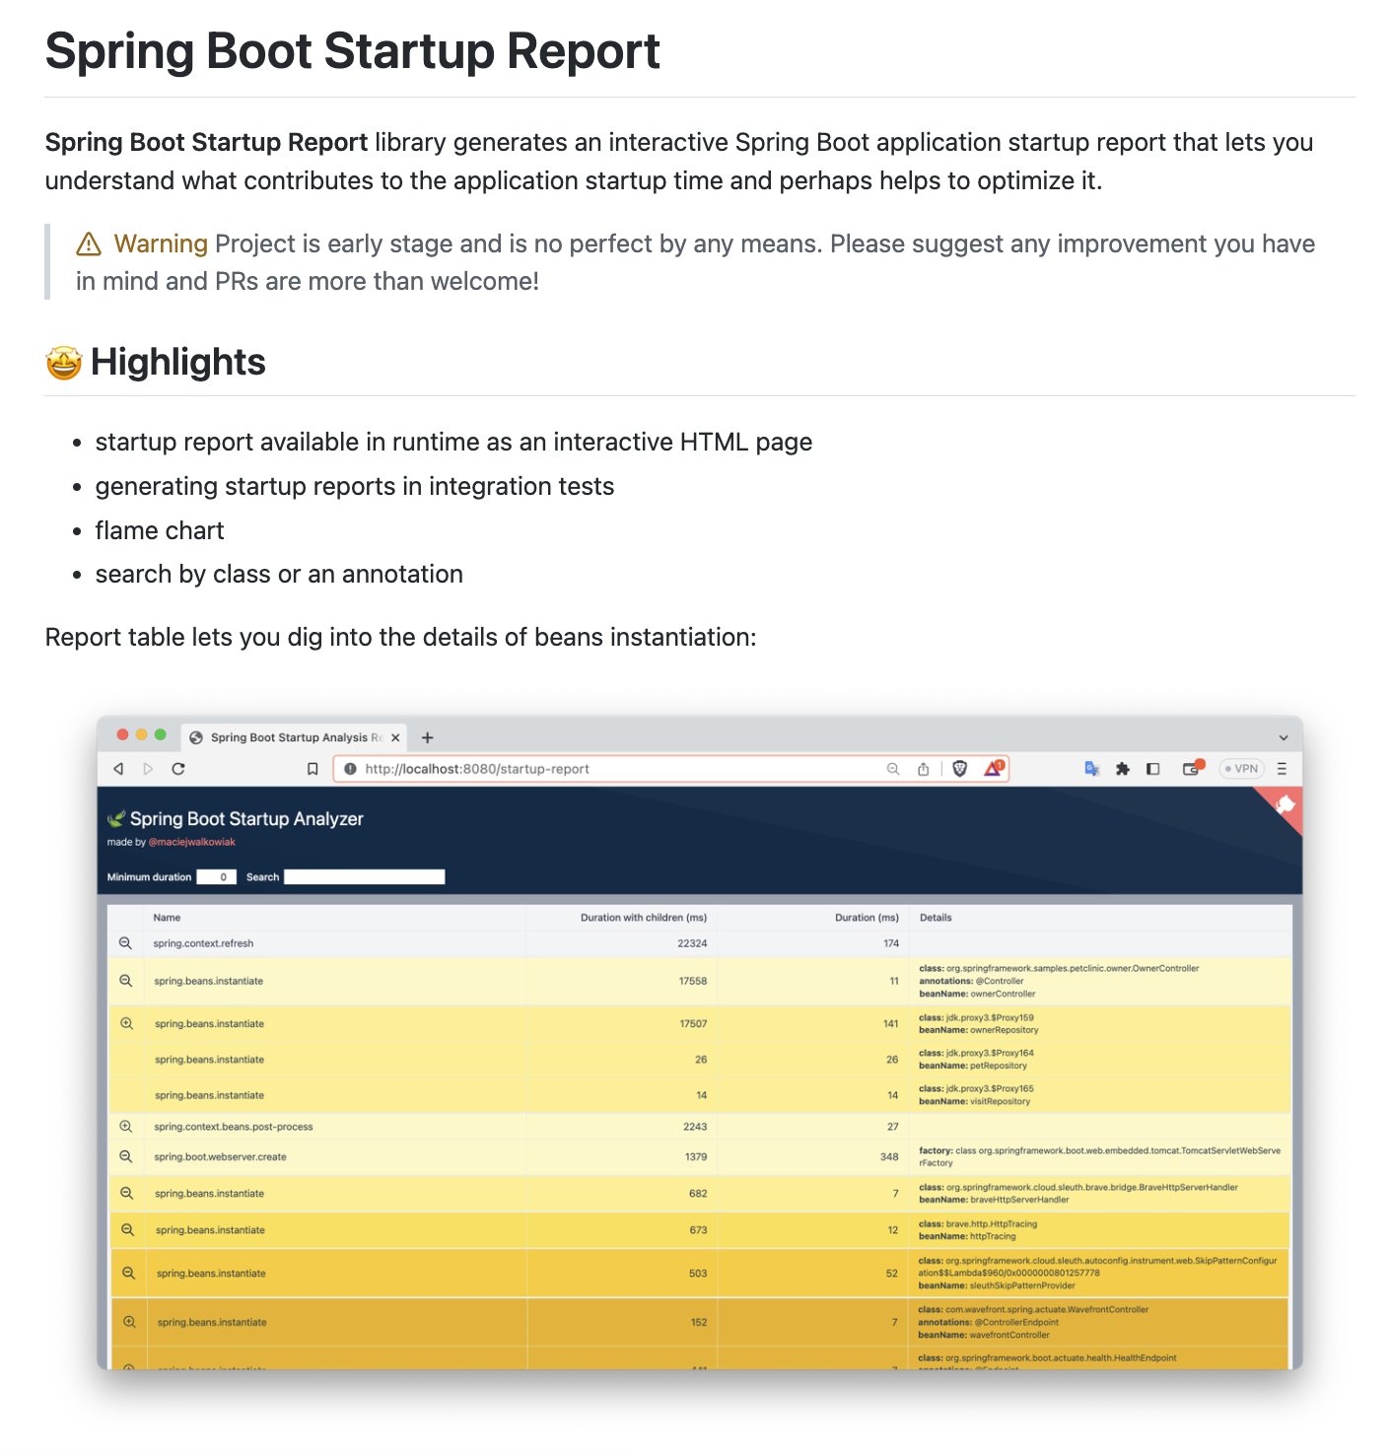
Task: Go back using the browser back arrow
Action: tap(118, 769)
